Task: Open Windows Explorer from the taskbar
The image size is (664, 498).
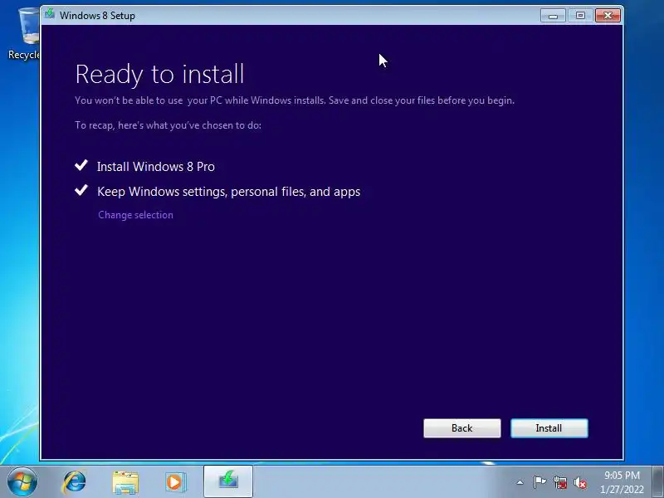Action: pos(125,482)
